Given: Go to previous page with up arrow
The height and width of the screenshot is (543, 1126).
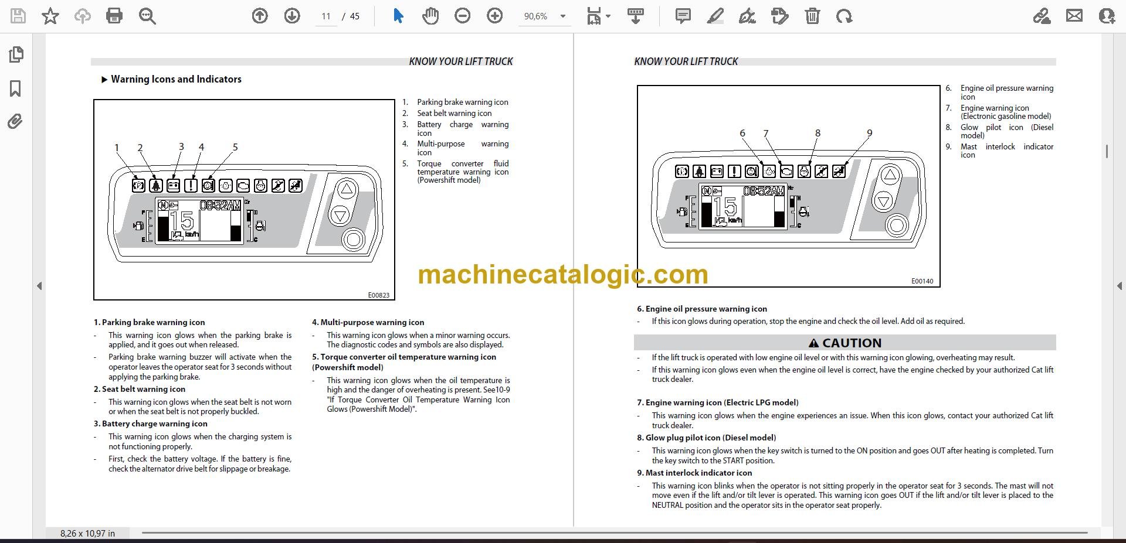Looking at the screenshot, I should (x=260, y=16).
